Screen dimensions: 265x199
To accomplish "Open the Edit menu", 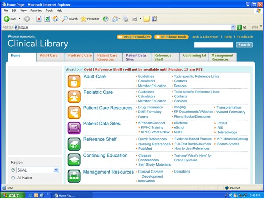I will (14, 11).
